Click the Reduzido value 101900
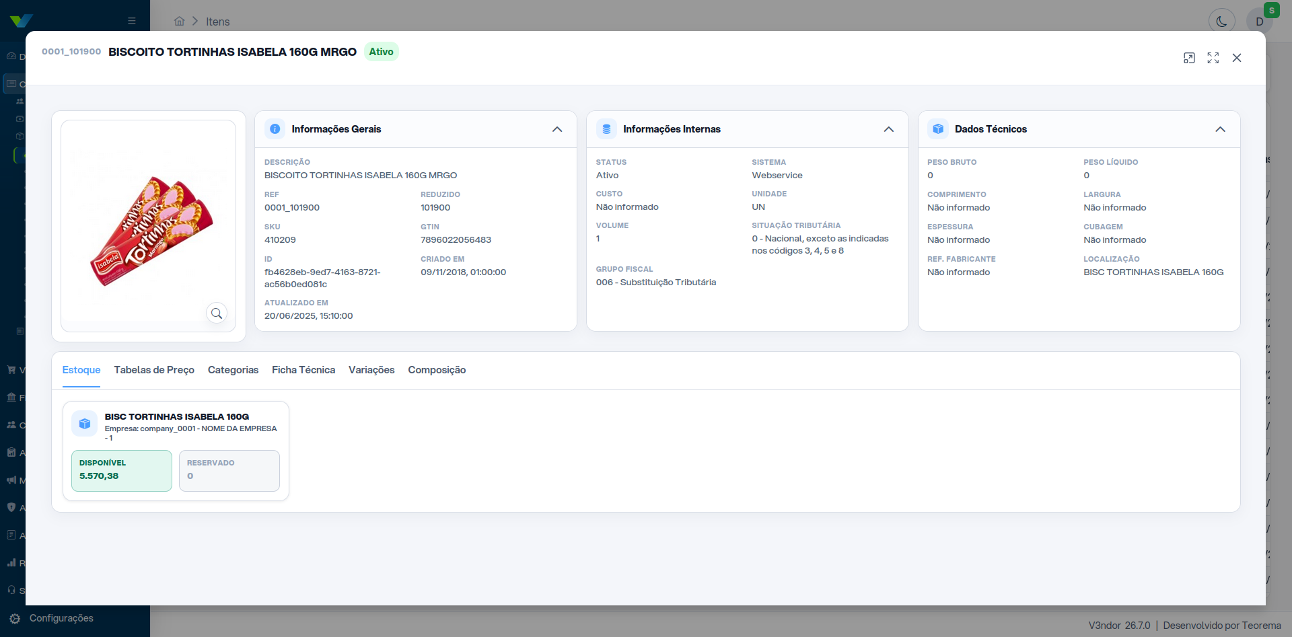Viewport: 1292px width, 637px height. [x=435, y=207]
